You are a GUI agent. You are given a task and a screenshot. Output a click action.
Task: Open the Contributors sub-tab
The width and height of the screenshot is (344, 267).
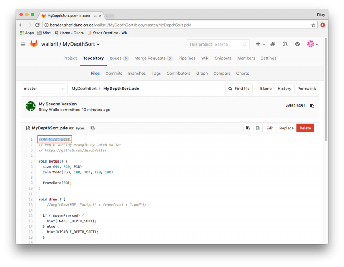[x=178, y=74]
